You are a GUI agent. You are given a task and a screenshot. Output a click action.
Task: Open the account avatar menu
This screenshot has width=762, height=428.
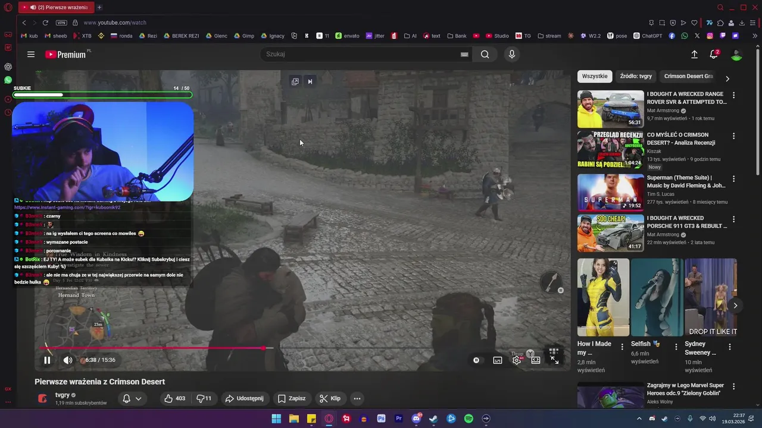736,54
